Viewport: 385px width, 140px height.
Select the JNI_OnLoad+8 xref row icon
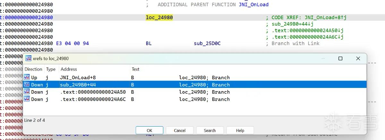click(27, 77)
